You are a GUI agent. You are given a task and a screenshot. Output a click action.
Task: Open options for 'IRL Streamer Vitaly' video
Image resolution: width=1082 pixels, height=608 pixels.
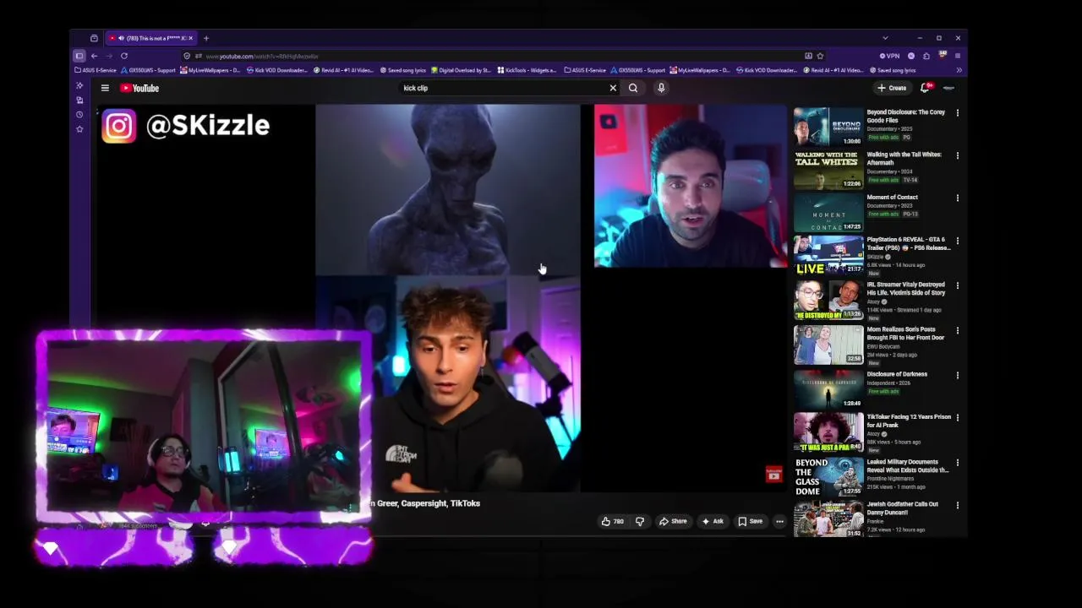click(958, 285)
